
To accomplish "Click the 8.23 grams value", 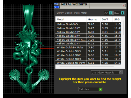I will 91,44.
